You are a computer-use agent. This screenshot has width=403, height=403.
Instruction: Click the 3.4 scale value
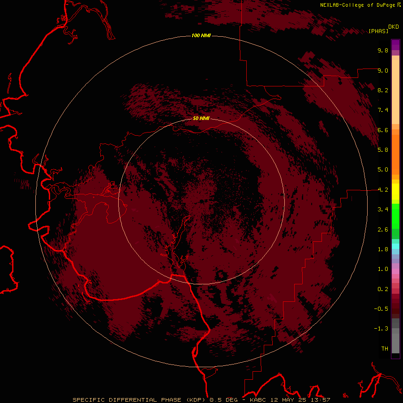[383, 210]
